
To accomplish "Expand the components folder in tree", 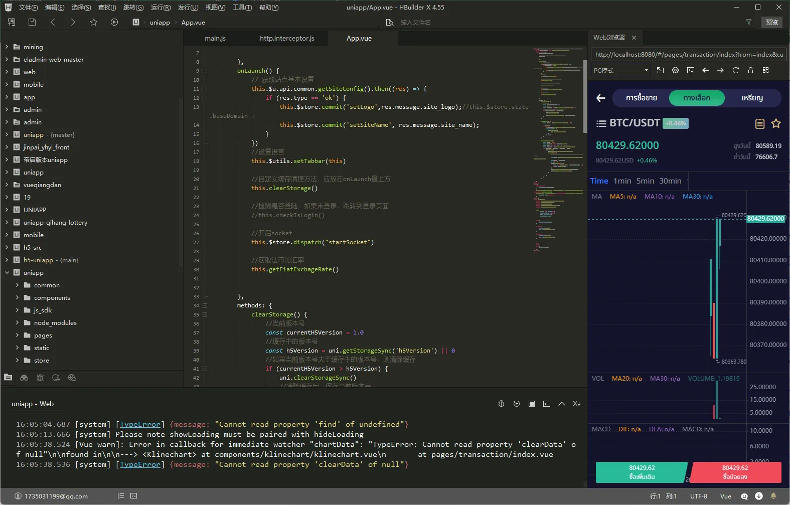I will pos(17,297).
